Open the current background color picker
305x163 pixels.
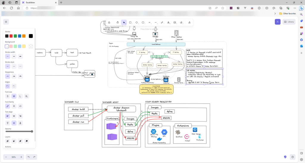point(31,46)
